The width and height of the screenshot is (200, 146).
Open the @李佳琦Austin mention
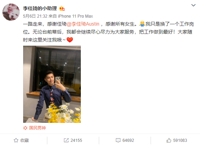(83, 24)
